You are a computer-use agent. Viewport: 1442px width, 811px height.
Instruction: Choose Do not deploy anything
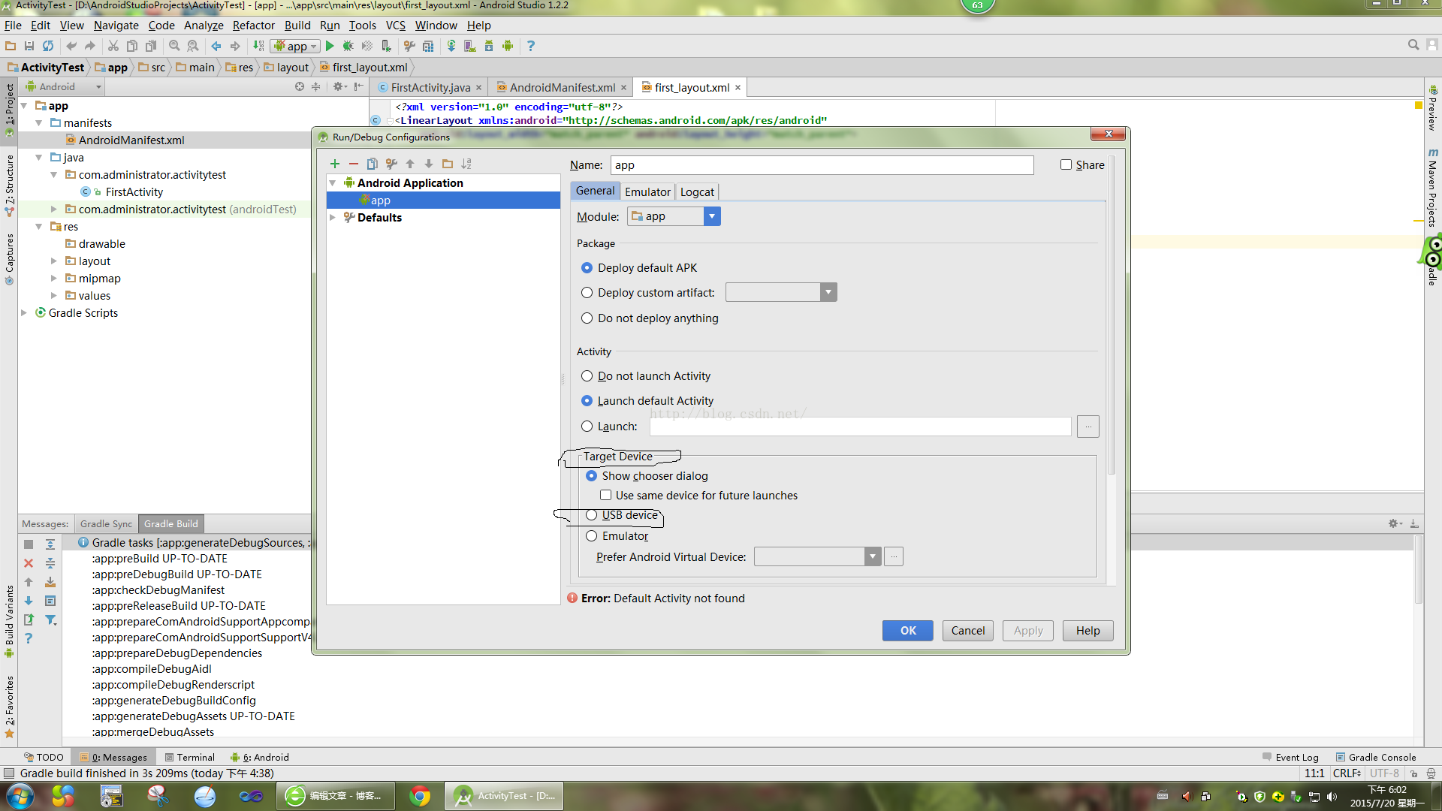pyautogui.click(x=587, y=318)
